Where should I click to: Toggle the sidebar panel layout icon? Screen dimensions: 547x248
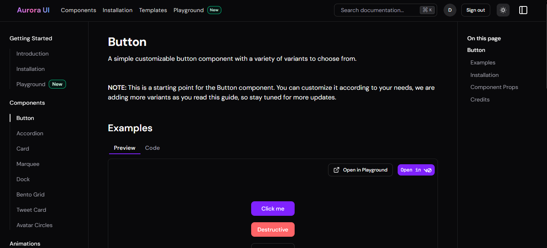(523, 10)
